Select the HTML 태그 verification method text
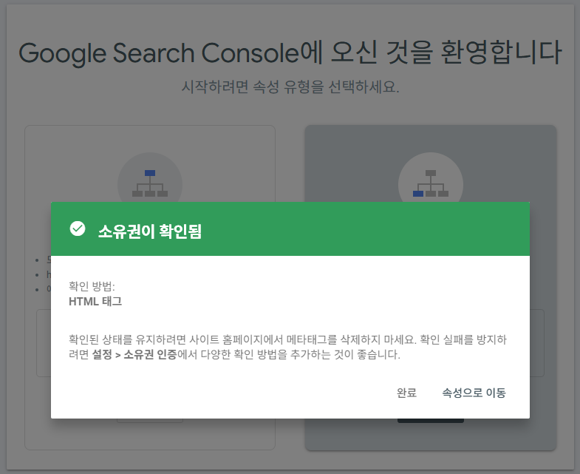The image size is (580, 474). [x=95, y=301]
